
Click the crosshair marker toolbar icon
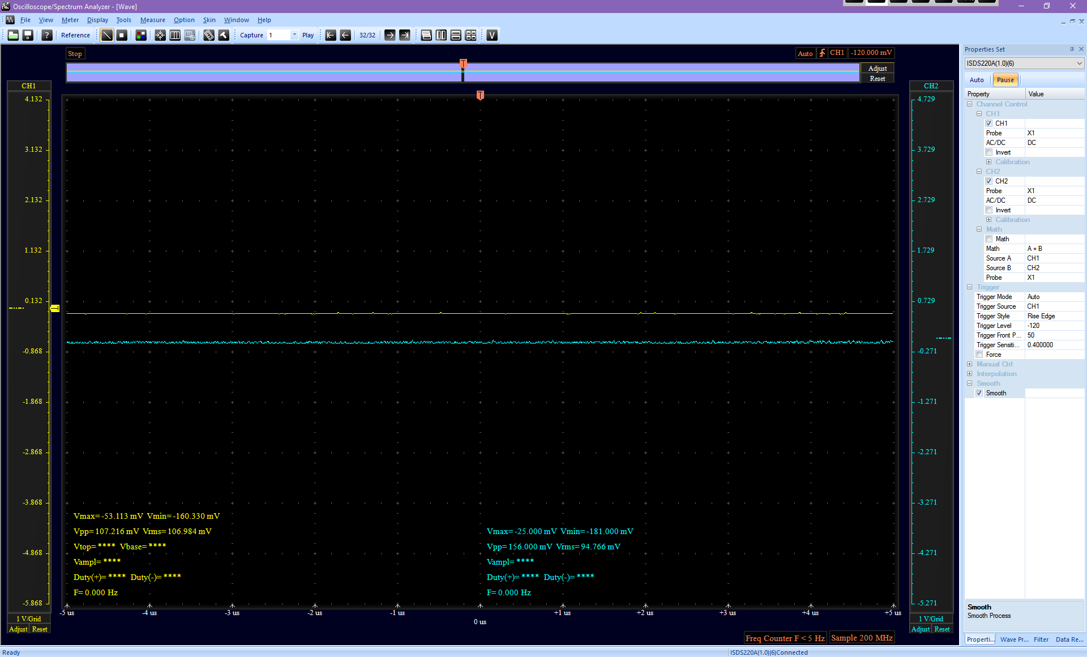coord(160,35)
